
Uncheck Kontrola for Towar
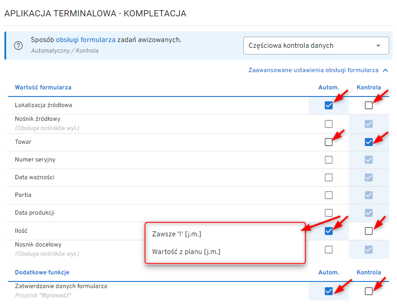[369, 142]
